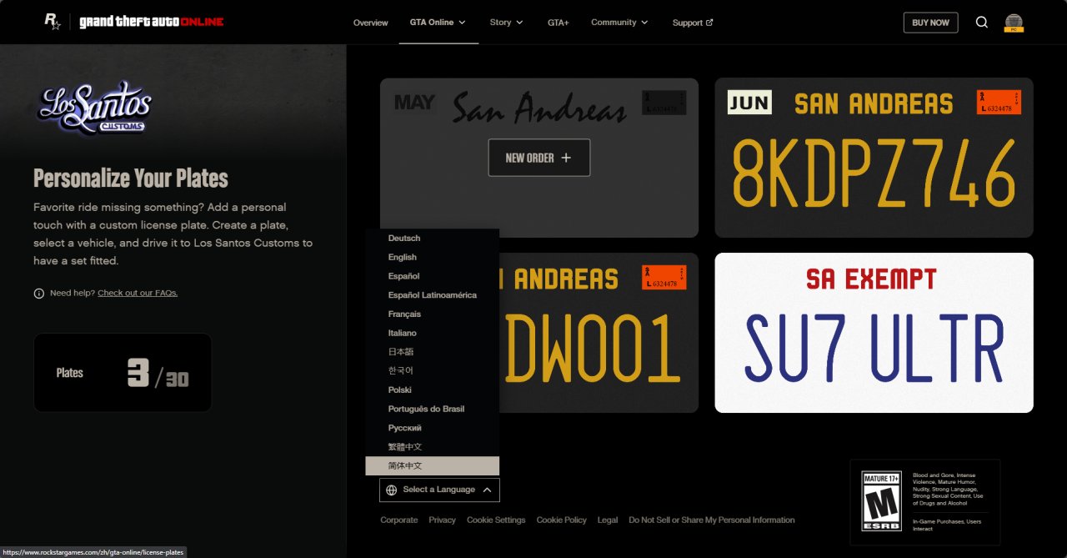Pick Français in the language list
Image resolution: width=1067 pixels, height=558 pixels.
(x=432, y=314)
